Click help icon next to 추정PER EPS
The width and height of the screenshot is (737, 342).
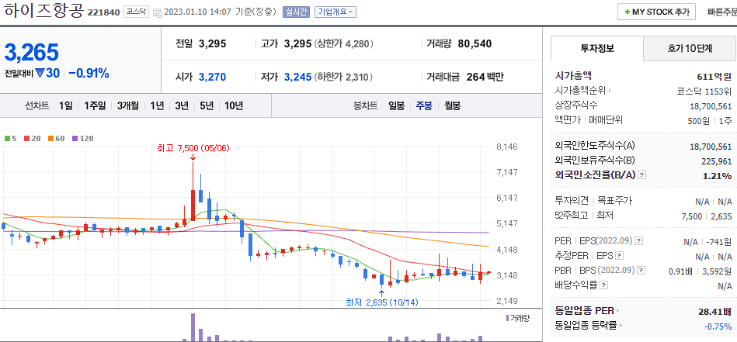point(620,256)
